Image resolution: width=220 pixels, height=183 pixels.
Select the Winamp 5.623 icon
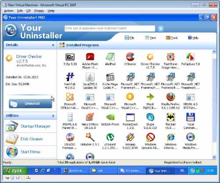pos(130,137)
